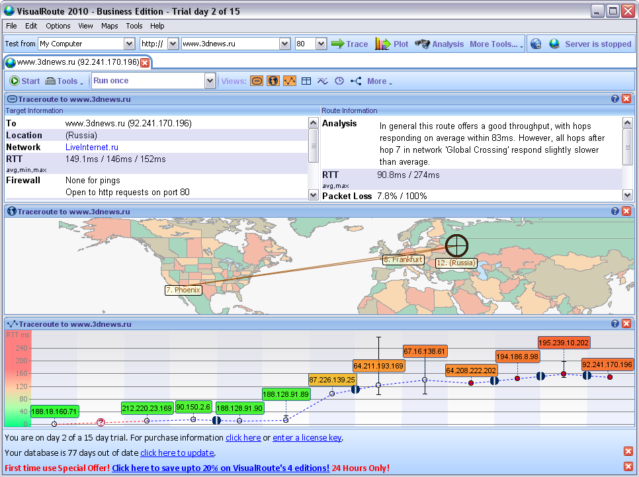Close the www.3dnews.ru trace tab
This screenshot has height=477, width=639.
pos(145,63)
